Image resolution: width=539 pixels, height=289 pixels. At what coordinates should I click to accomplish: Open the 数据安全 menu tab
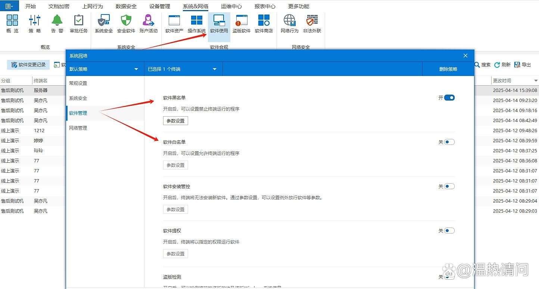pos(126,6)
